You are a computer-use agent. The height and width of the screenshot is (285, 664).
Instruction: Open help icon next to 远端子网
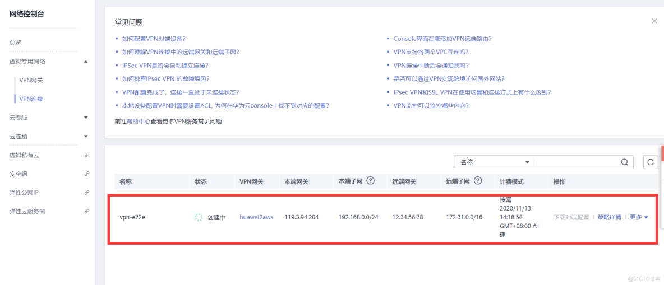(478, 181)
